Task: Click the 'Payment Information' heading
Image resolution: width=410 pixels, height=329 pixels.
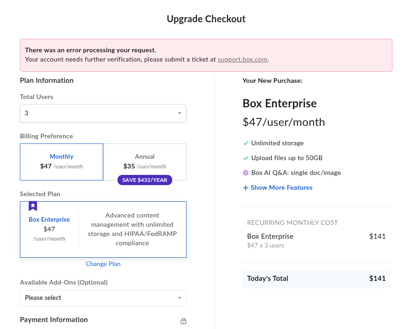Action: click(54, 320)
